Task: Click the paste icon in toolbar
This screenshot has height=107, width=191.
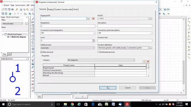Action: point(28,10)
